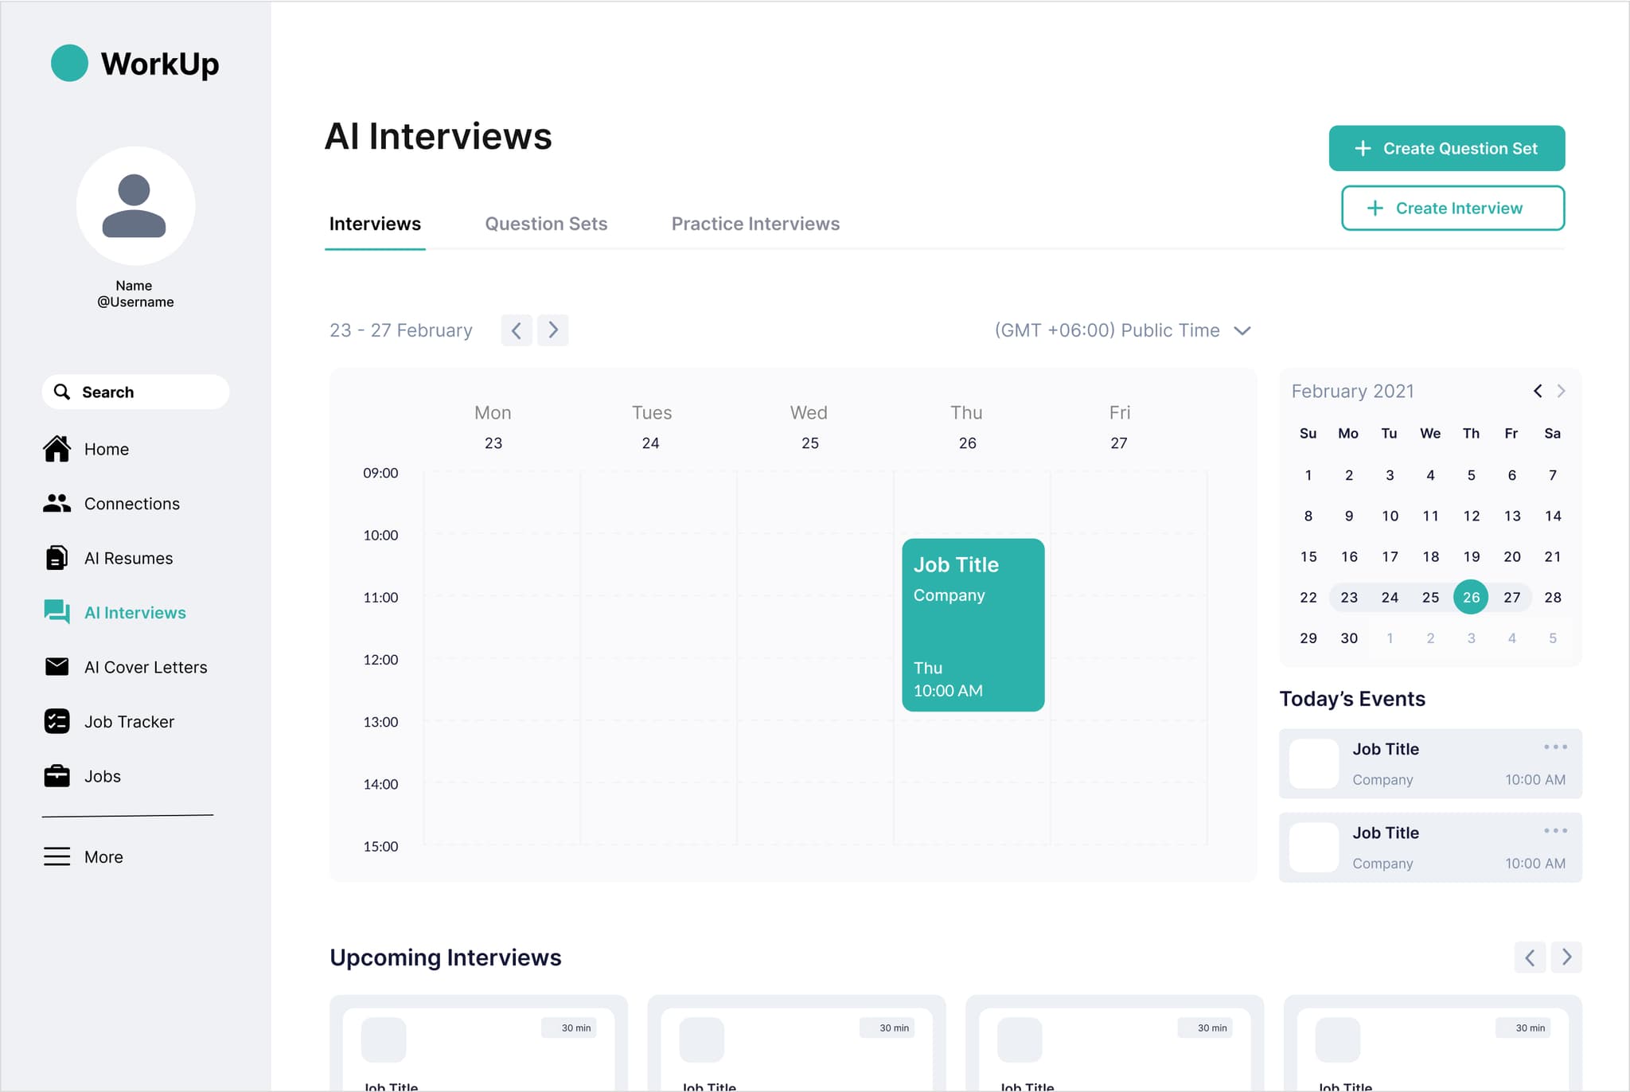Click the profile avatar above Name
The height and width of the screenshot is (1092, 1630).
point(135,205)
